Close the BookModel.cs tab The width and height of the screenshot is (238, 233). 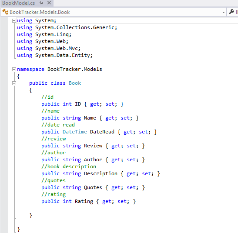pos(49,3)
